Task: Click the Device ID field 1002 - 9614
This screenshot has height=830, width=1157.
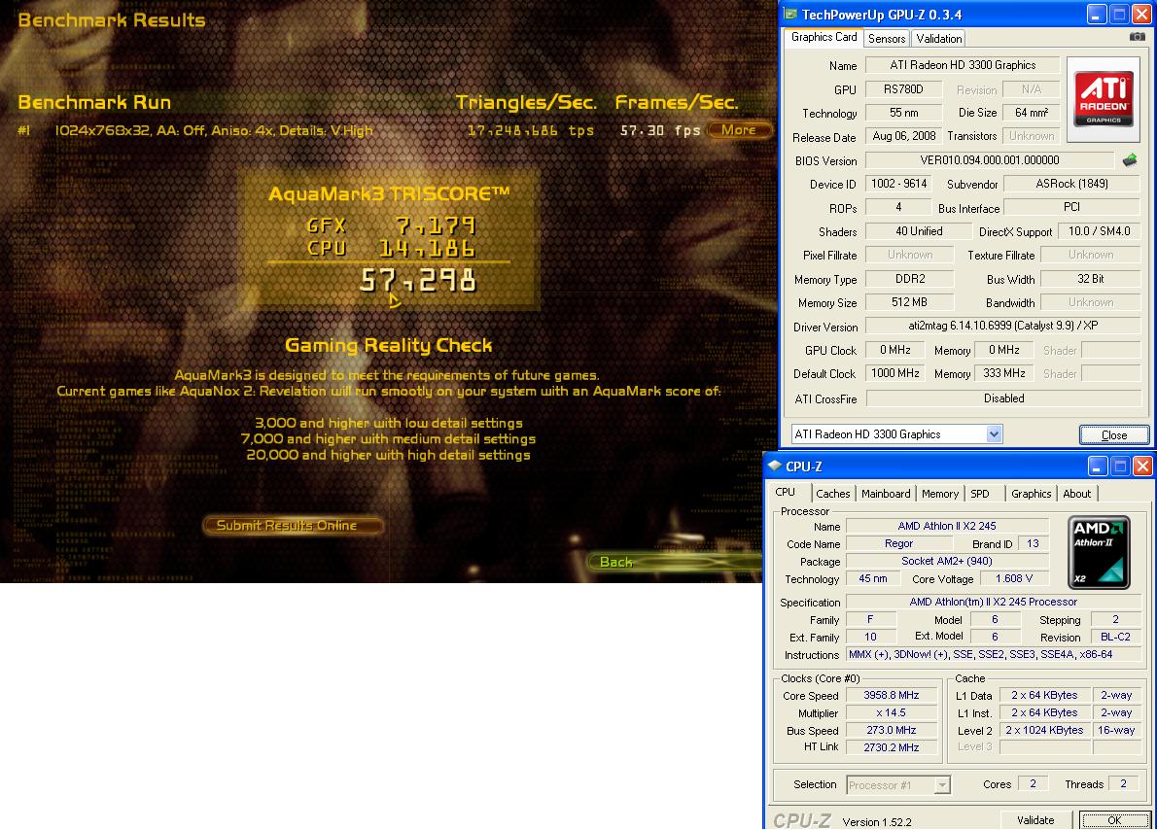Action: point(898,184)
